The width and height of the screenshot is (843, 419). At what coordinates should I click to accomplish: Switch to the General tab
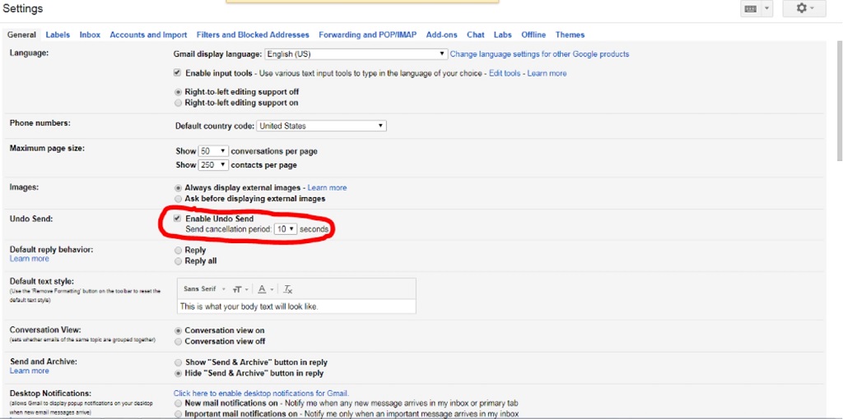(21, 35)
